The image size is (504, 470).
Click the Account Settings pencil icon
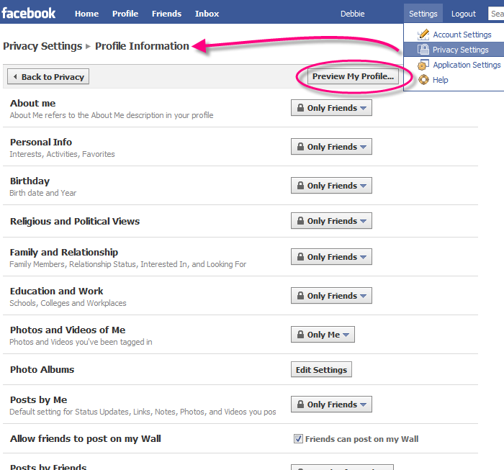point(423,35)
